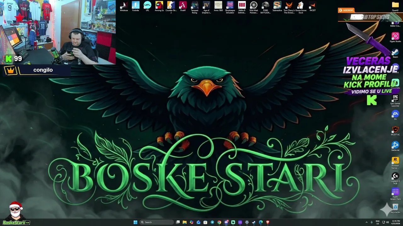Screen dimensions: 403x226
Task: Open Steam from the taskbar
Action: click(x=254, y=222)
